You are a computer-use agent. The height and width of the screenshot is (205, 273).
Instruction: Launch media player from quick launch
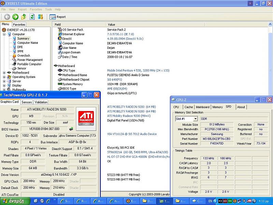point(42,201)
